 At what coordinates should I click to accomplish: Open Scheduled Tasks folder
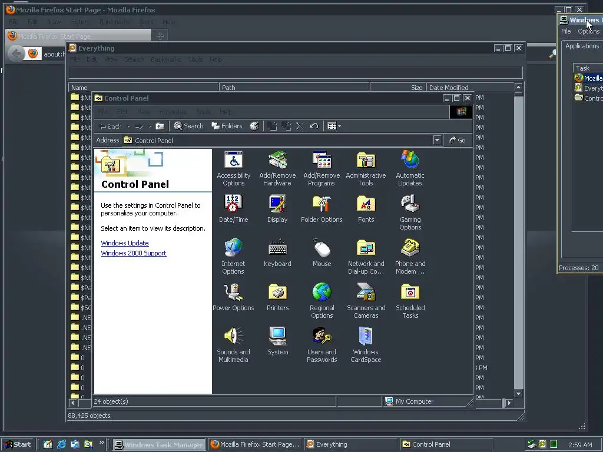[410, 301]
